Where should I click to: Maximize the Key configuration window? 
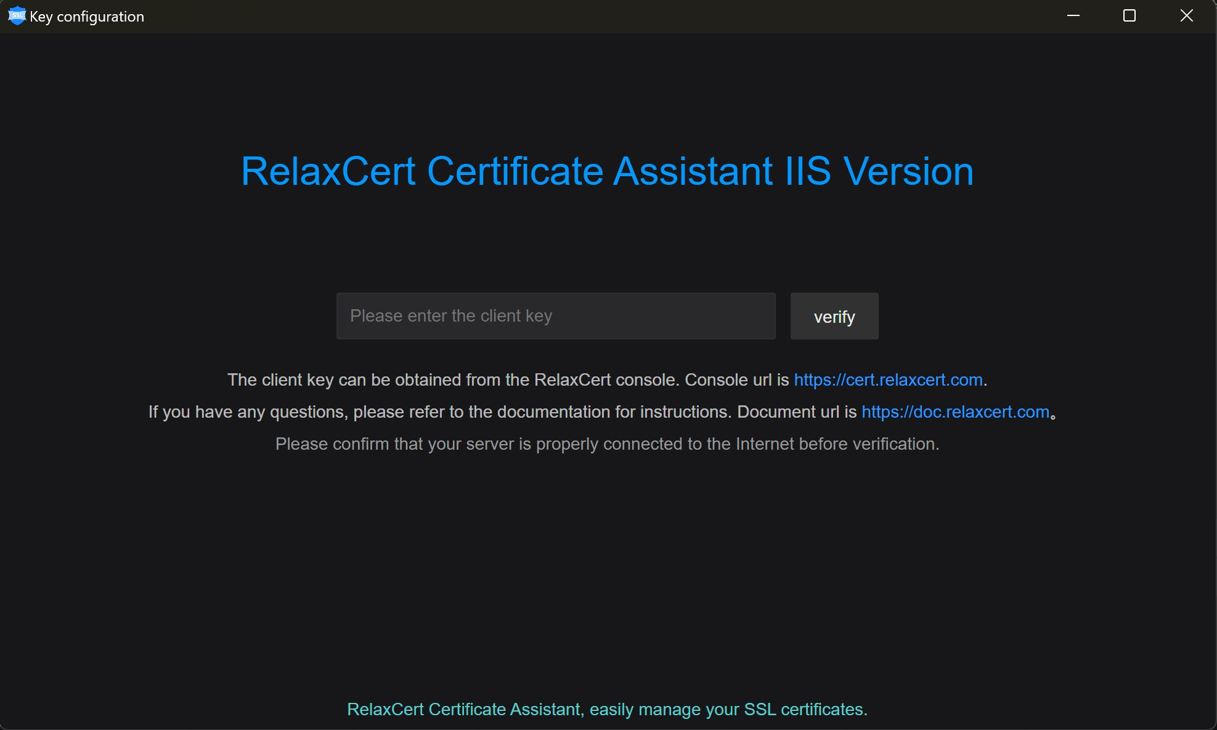(1129, 15)
